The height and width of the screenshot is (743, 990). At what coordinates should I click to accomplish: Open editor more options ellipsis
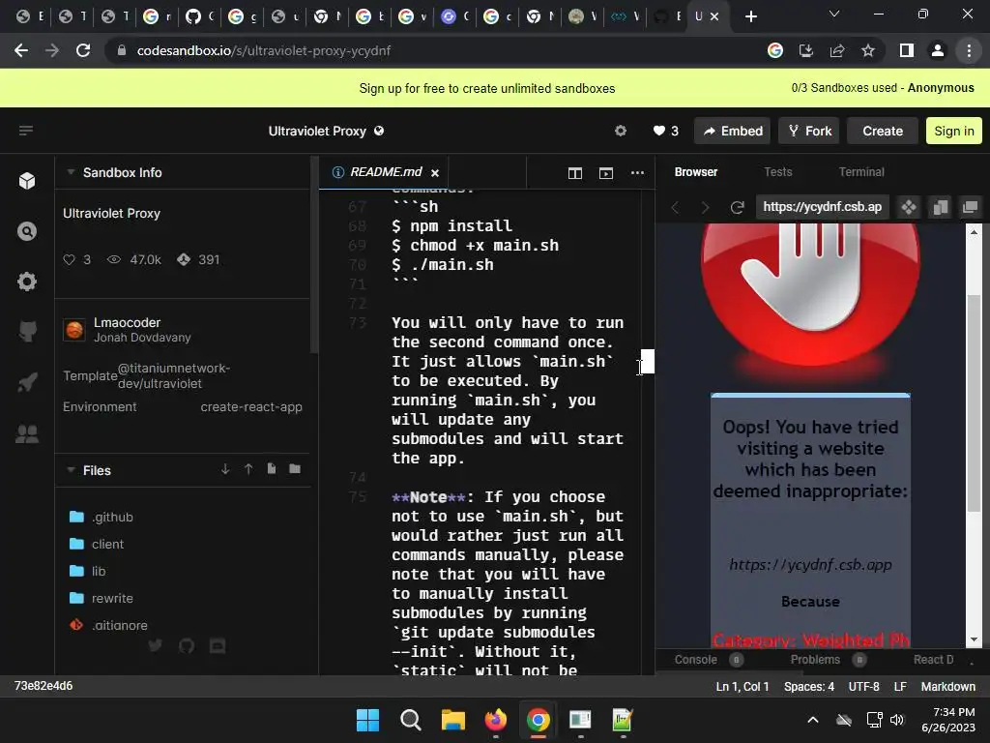pyautogui.click(x=637, y=172)
